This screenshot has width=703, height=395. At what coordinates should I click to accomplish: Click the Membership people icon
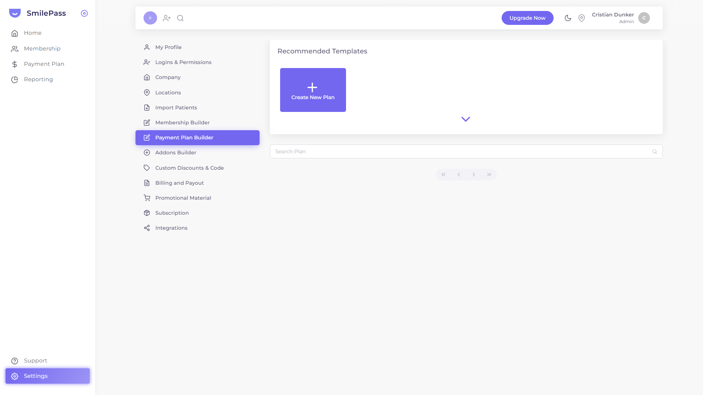pyautogui.click(x=15, y=49)
